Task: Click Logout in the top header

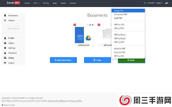Action: click(159, 3)
